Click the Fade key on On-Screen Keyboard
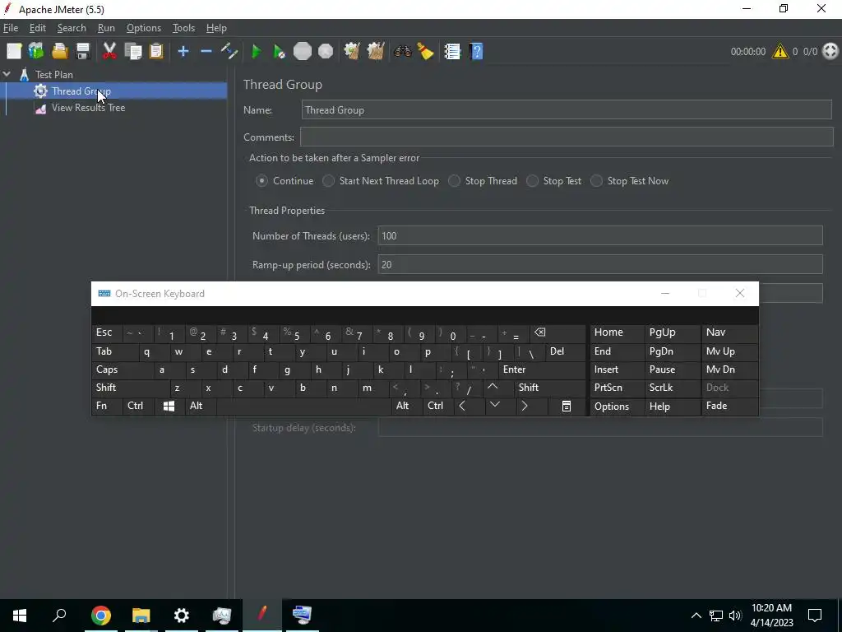Screen dimensions: 842x632 coord(729,407)
